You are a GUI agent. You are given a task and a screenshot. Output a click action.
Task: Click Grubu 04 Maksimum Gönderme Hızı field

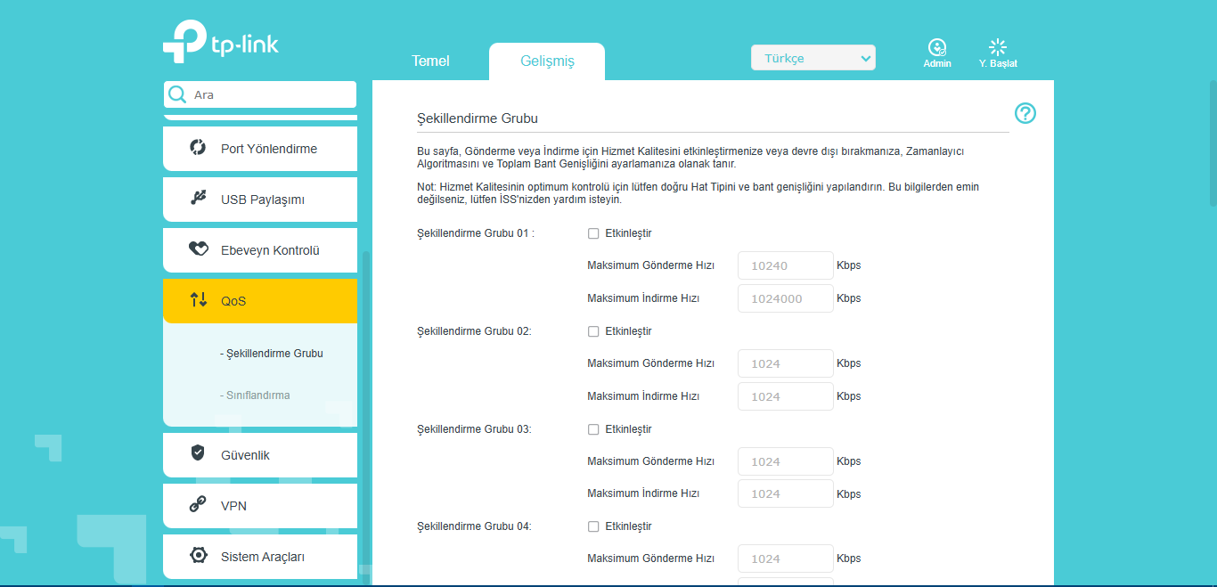(x=786, y=558)
